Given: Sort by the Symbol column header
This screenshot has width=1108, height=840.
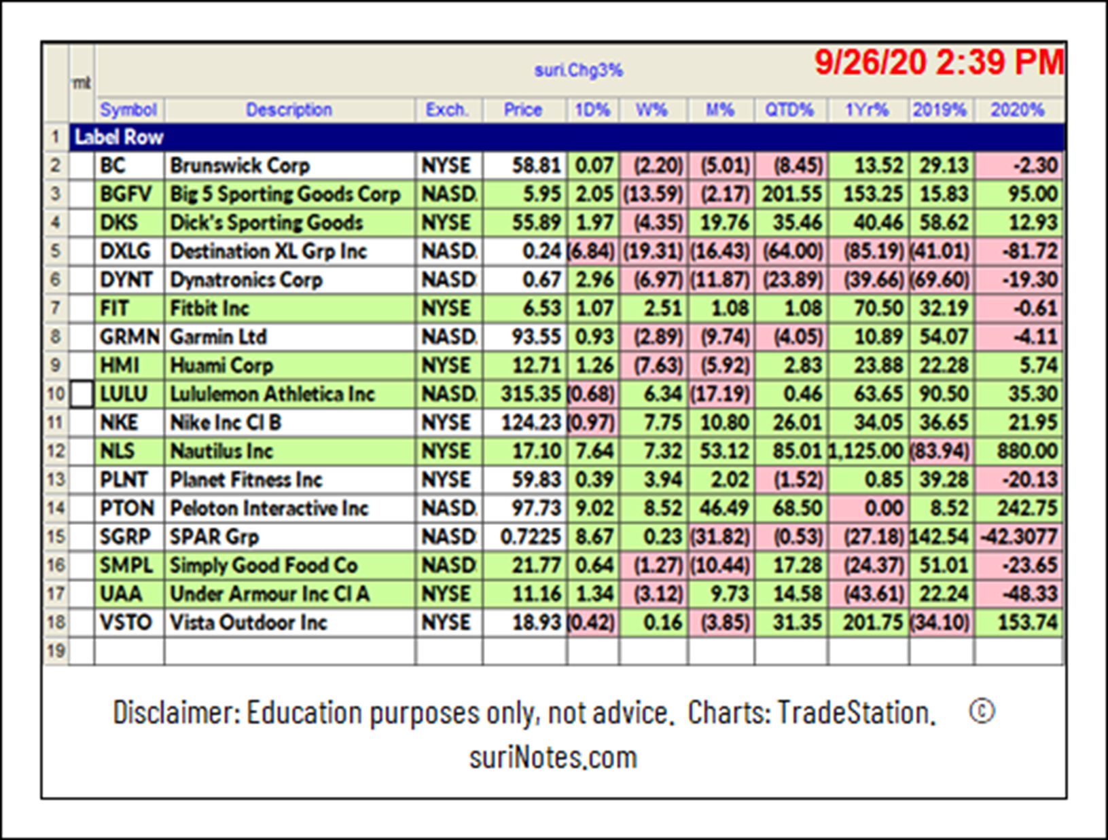Looking at the screenshot, I should click(128, 110).
